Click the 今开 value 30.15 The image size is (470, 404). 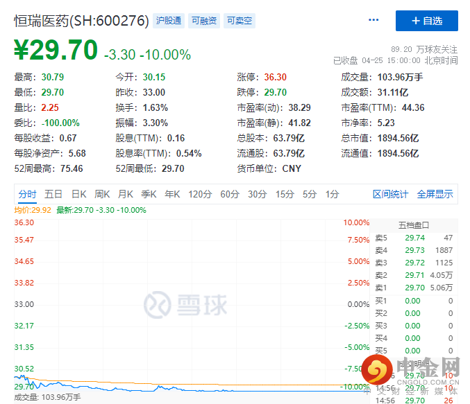click(x=153, y=77)
